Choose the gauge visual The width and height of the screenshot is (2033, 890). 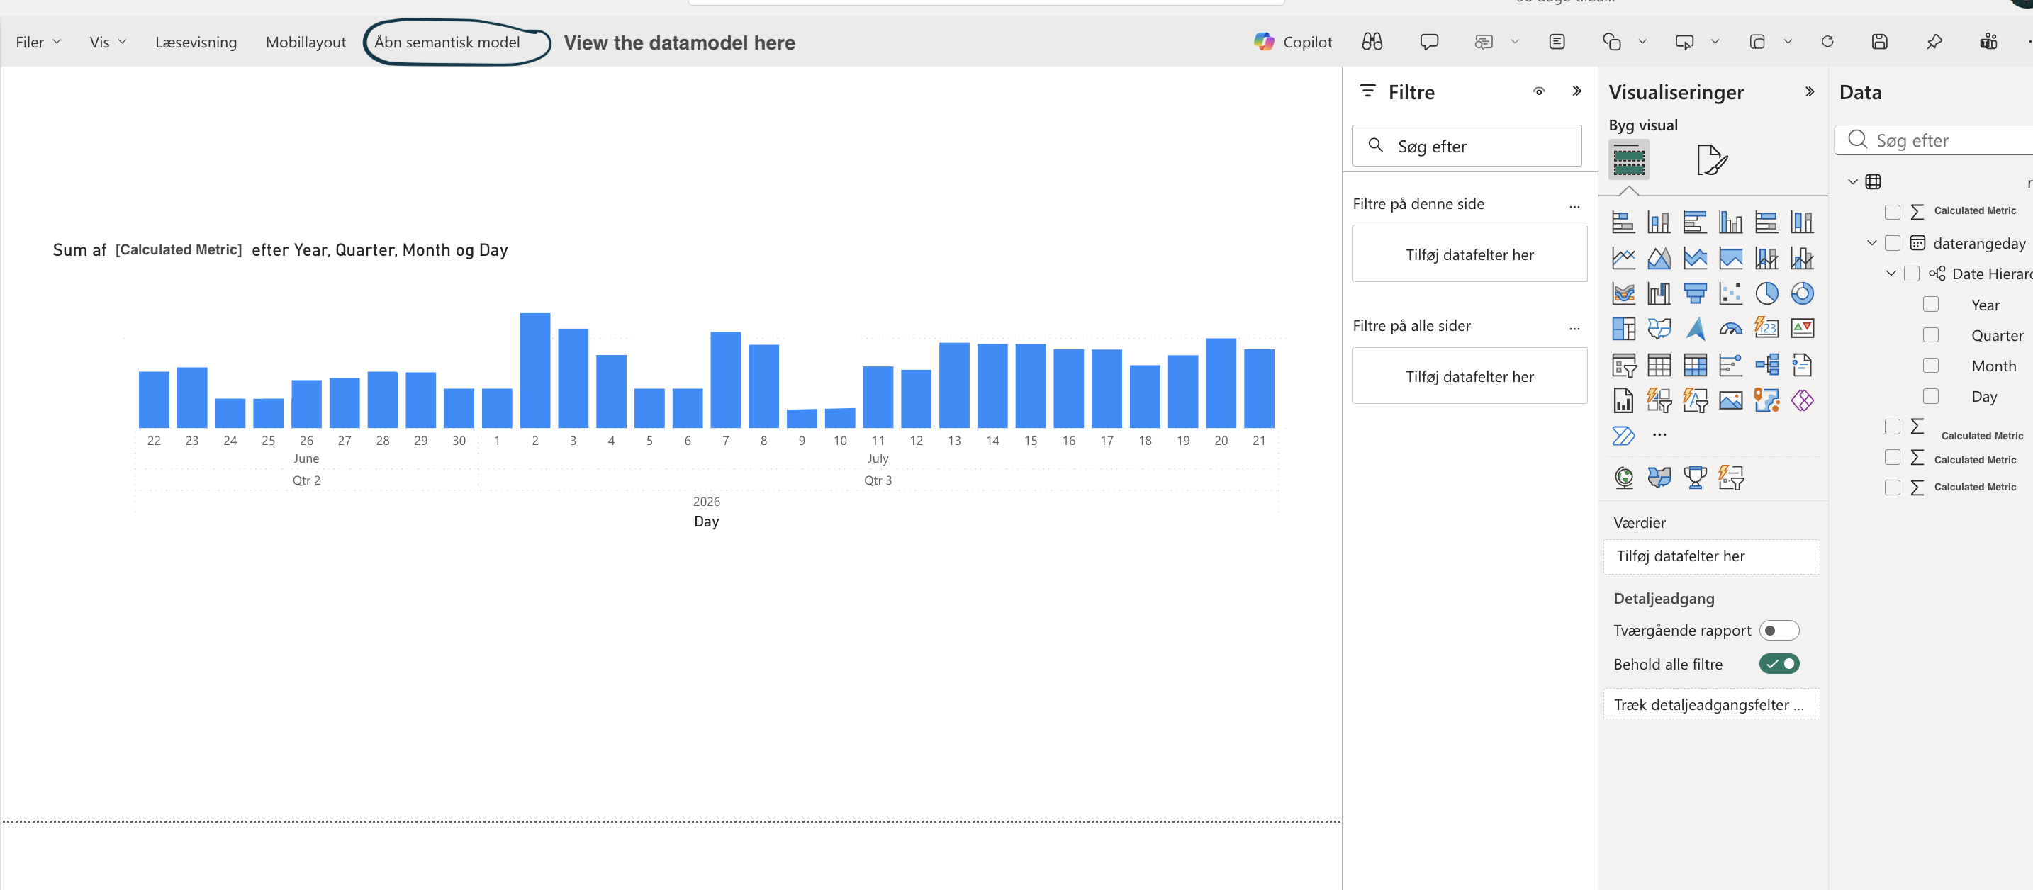(x=1730, y=328)
